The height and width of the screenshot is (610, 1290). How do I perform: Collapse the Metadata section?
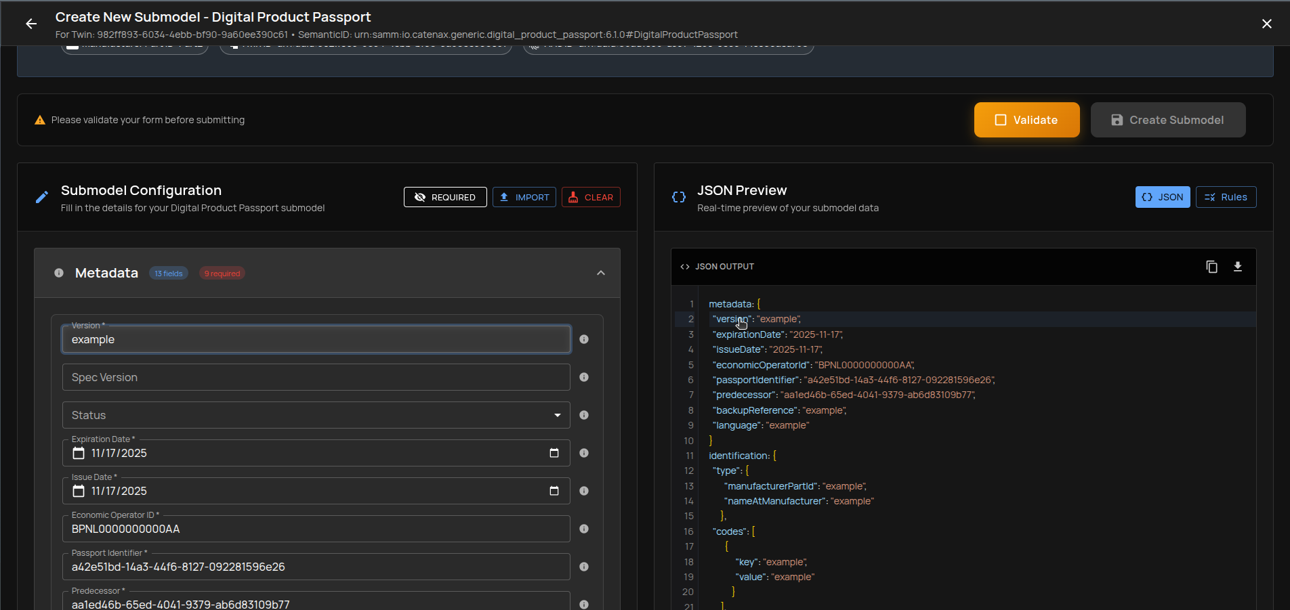tap(601, 273)
